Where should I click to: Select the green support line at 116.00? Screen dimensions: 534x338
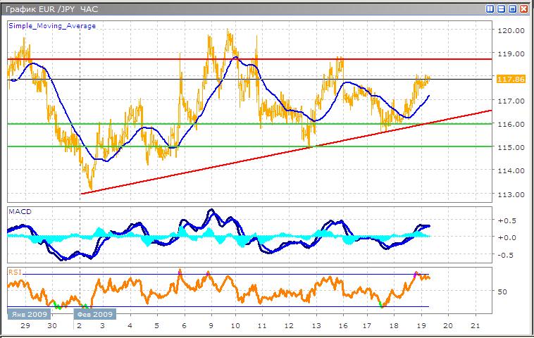(211, 124)
